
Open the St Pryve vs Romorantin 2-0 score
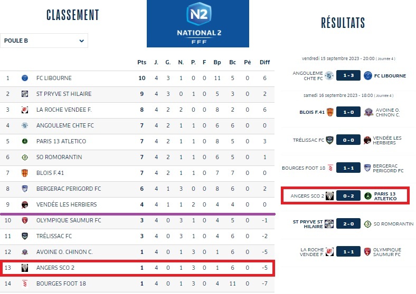point(348,224)
